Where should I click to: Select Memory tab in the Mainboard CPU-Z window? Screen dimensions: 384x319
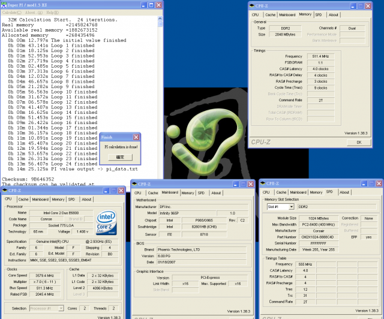coord(188,193)
